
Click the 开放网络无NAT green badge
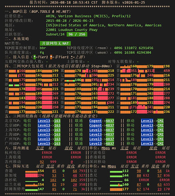(x=55, y=43)
